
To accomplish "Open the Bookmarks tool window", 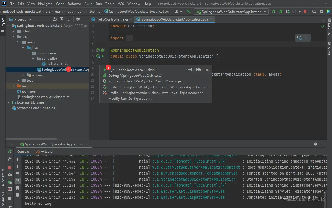I will pos(3,200).
